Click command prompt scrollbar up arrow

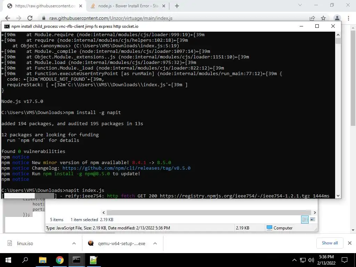tap(338, 35)
